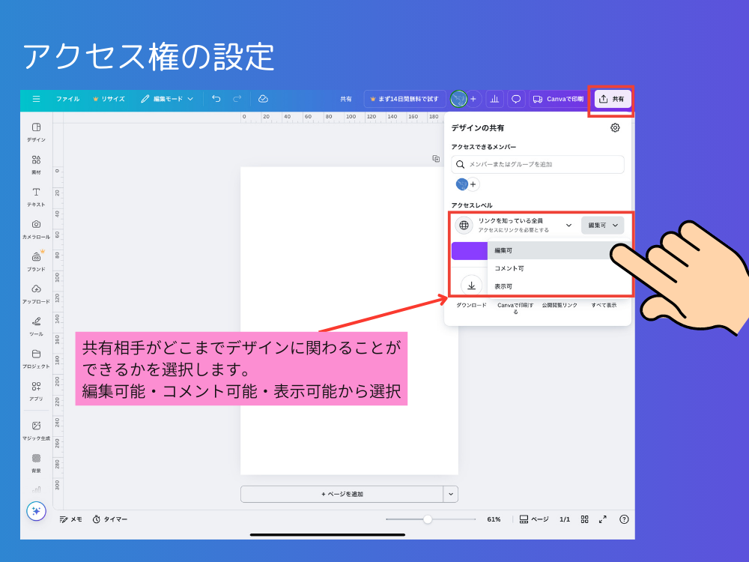Open the 編集可 access level dropdown
Image resolution: width=749 pixels, height=562 pixels.
tap(602, 224)
